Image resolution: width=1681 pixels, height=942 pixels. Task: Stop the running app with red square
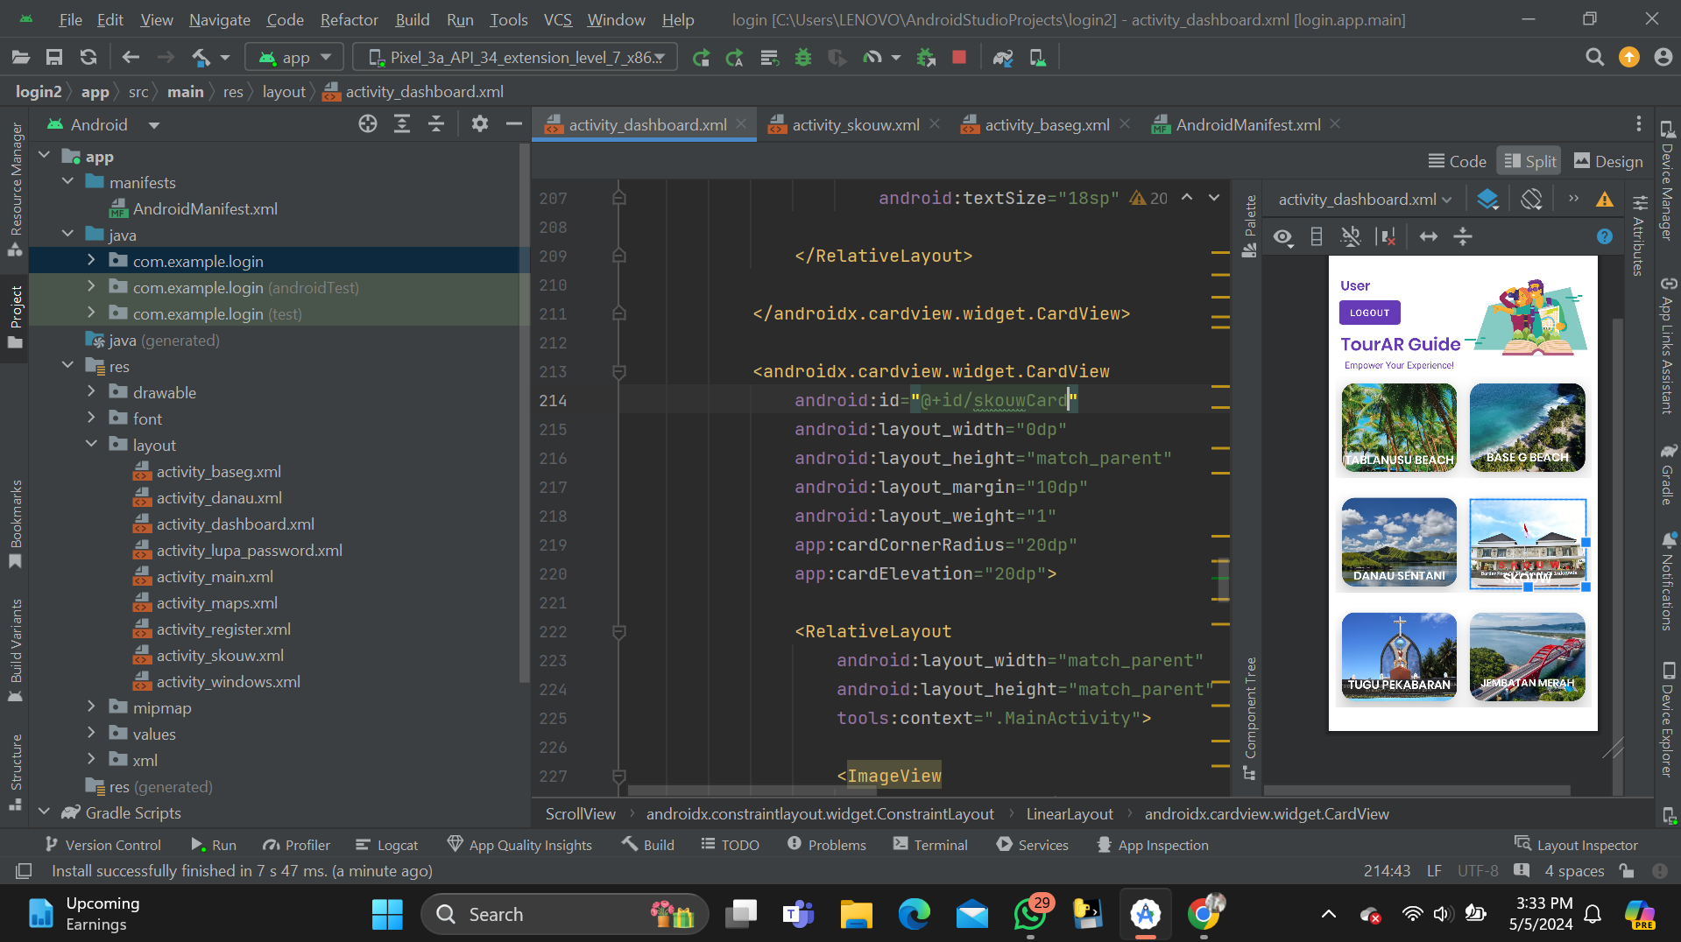click(x=959, y=58)
